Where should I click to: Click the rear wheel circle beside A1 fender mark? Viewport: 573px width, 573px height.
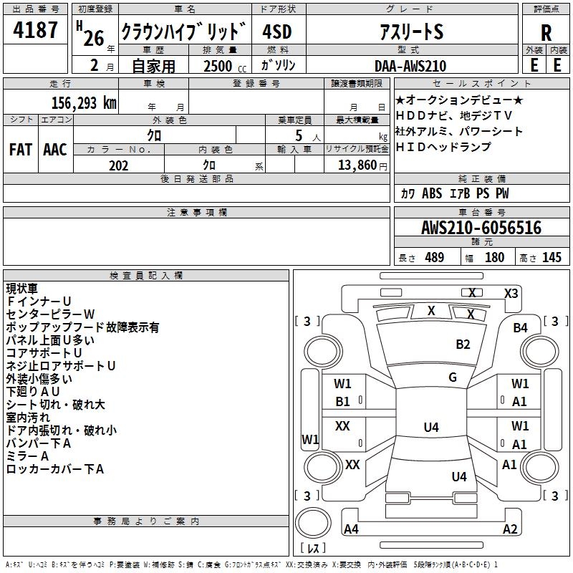[540, 468]
